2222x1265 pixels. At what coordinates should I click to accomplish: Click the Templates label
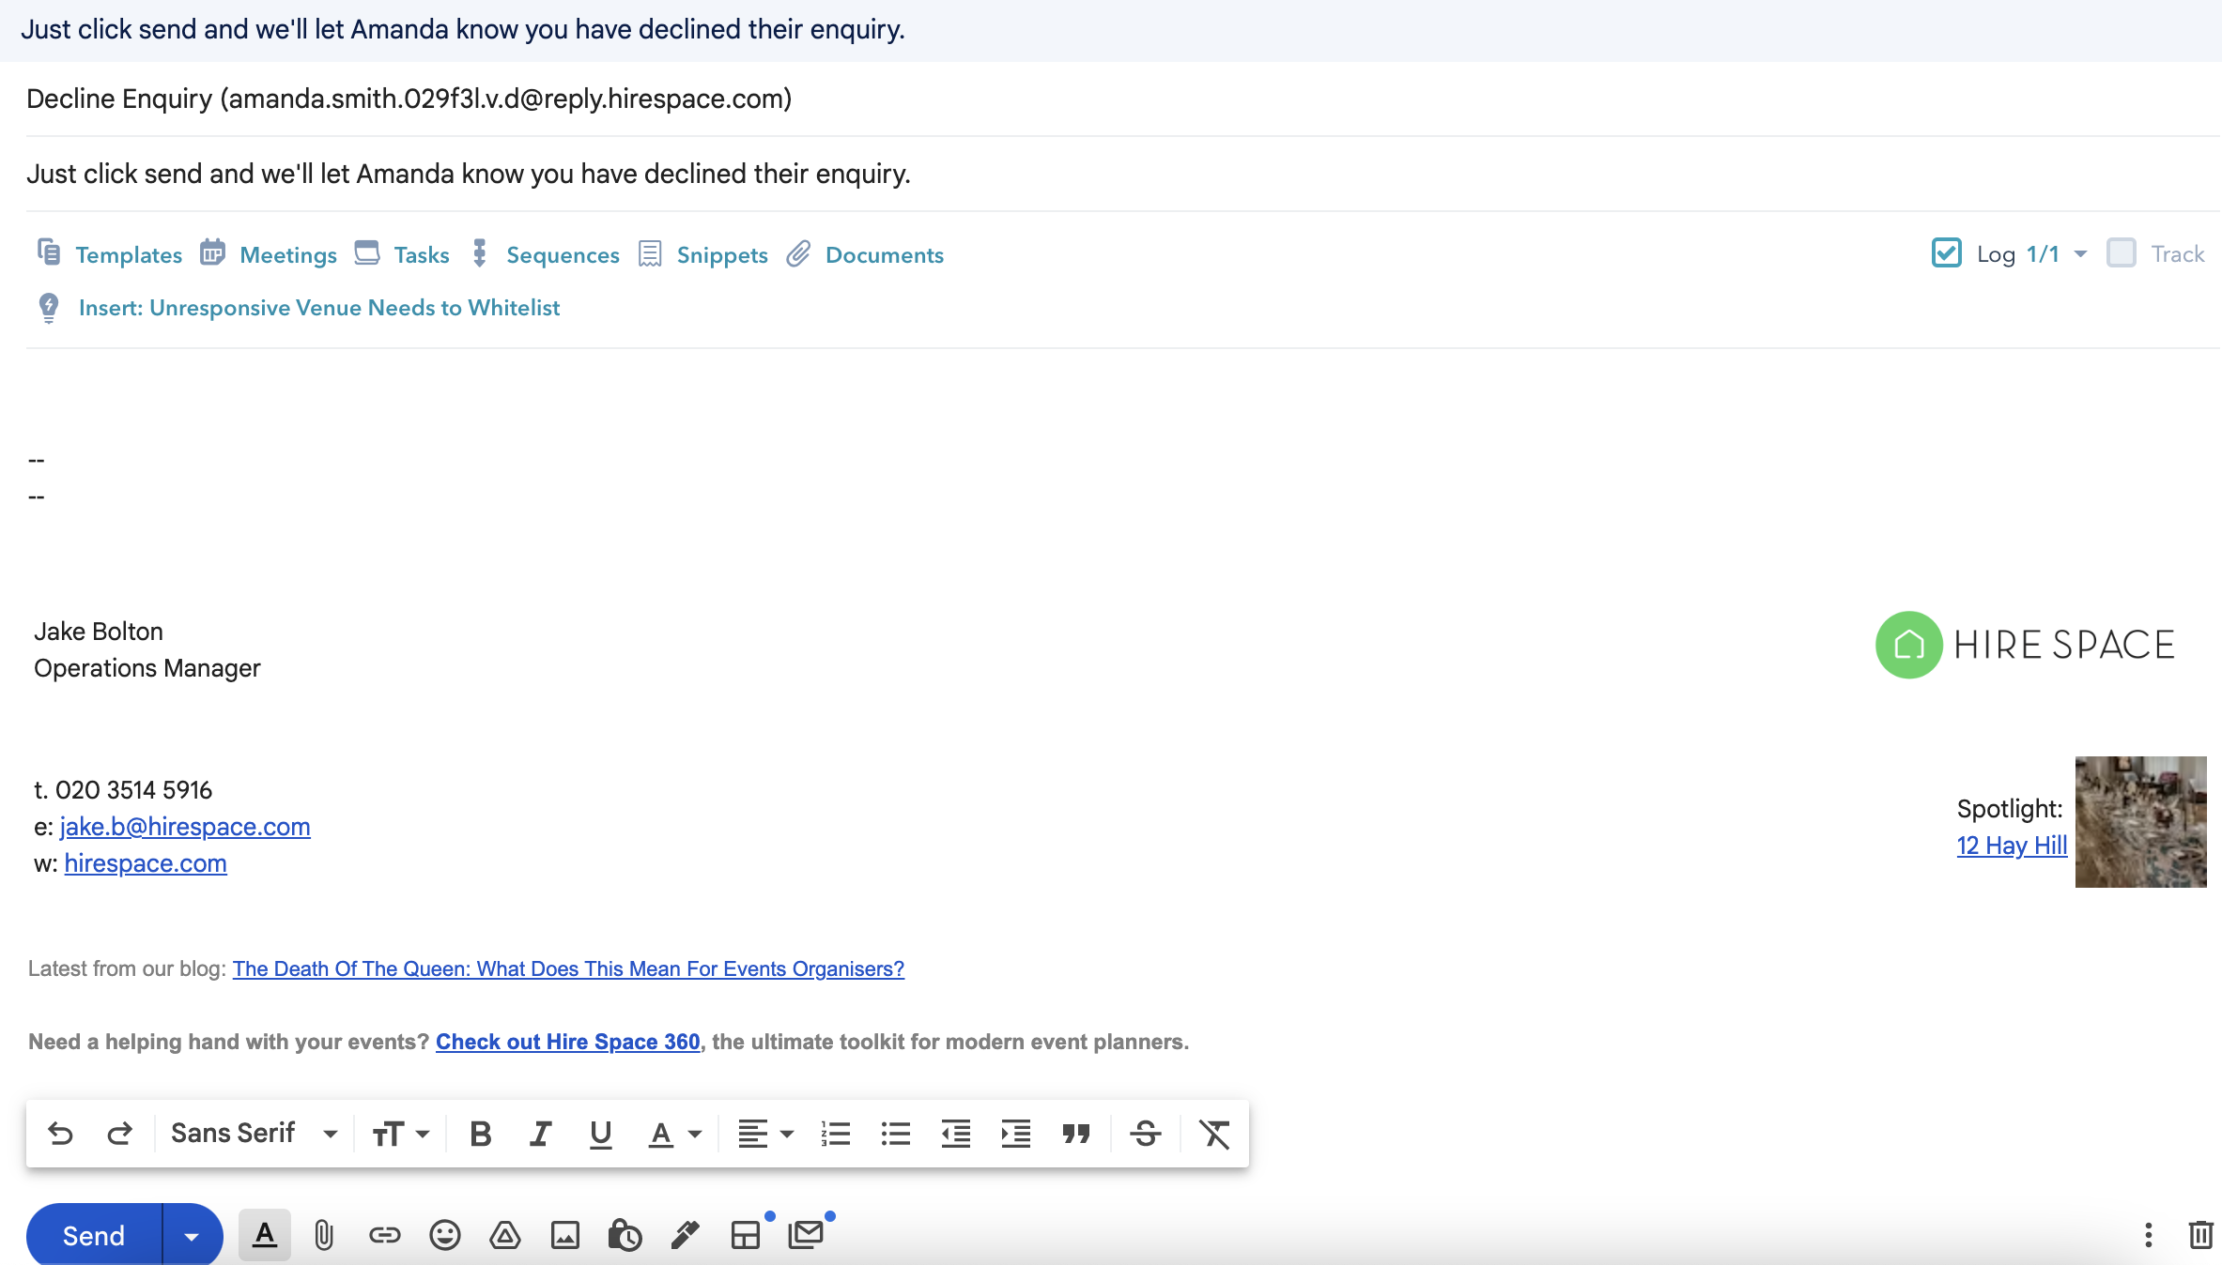pos(129,254)
